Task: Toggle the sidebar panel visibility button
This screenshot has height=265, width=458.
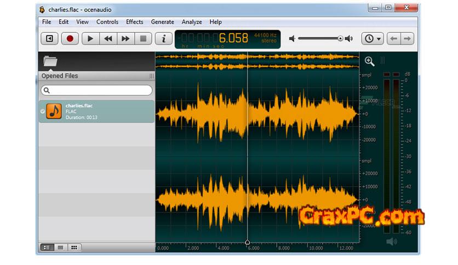Action: click(50, 39)
